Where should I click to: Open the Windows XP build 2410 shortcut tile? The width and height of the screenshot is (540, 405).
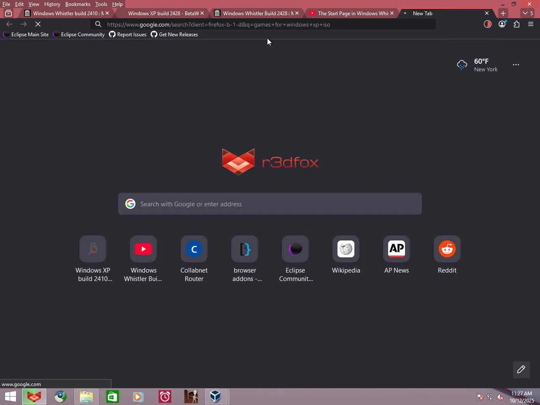[x=93, y=259]
